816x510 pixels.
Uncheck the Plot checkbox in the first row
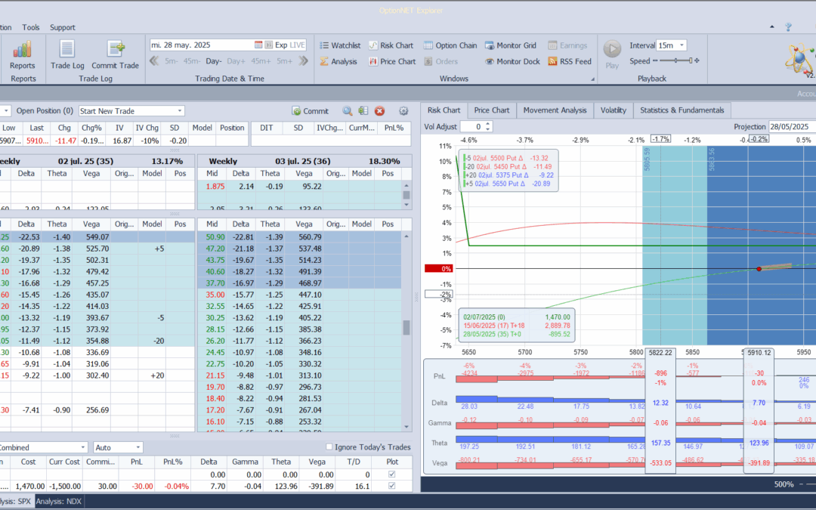391,474
